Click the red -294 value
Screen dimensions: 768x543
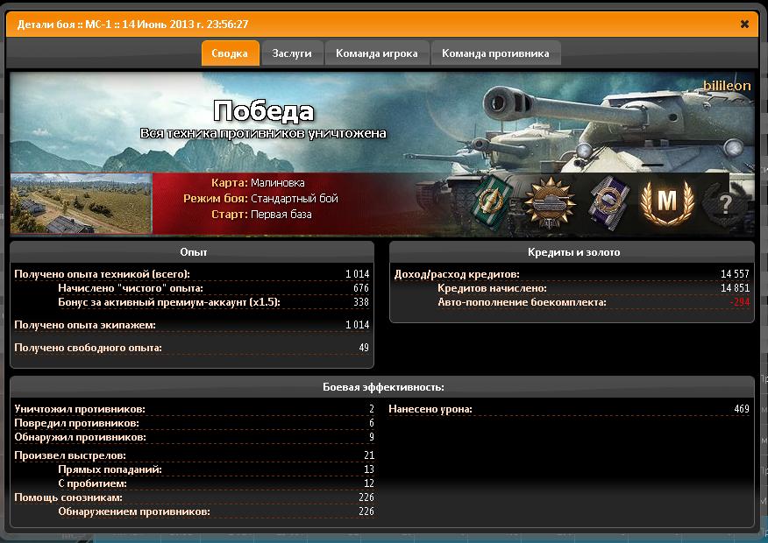point(740,302)
